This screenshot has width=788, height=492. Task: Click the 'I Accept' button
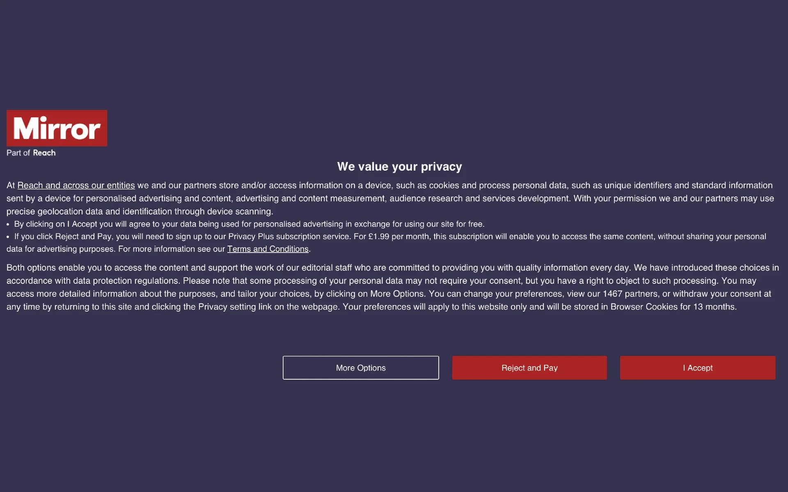click(698, 367)
